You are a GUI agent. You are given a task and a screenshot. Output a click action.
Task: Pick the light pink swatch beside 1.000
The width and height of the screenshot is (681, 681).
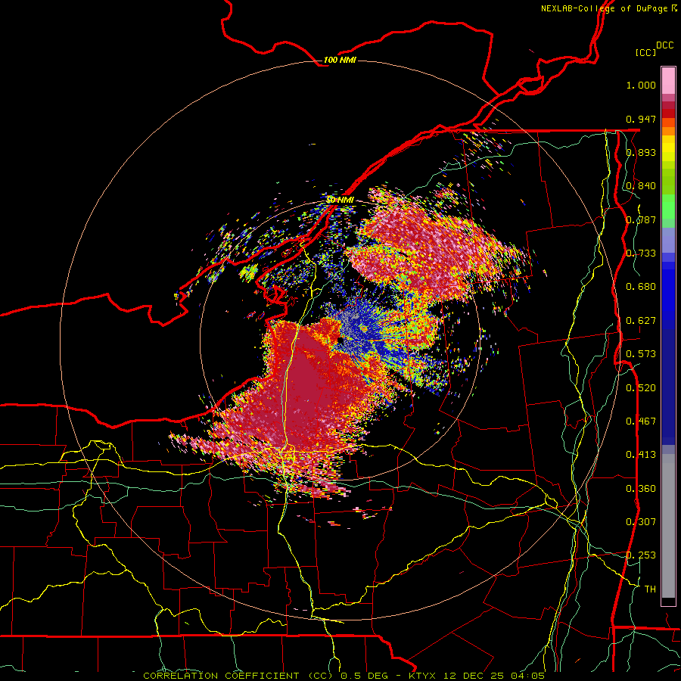coord(668,81)
